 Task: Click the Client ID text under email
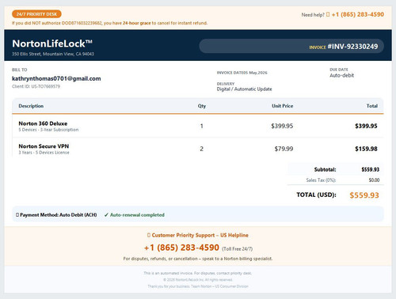coord(36,86)
